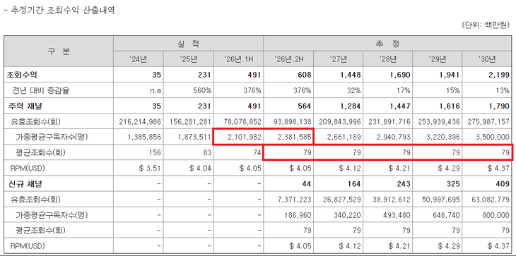Click the view count 93,898,138

click(292, 122)
